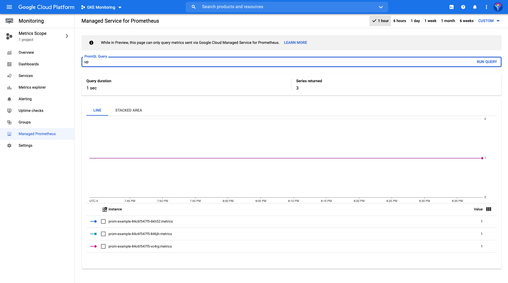Click the Uptime checks monitor icon
This screenshot has width=508, height=283.
point(9,111)
